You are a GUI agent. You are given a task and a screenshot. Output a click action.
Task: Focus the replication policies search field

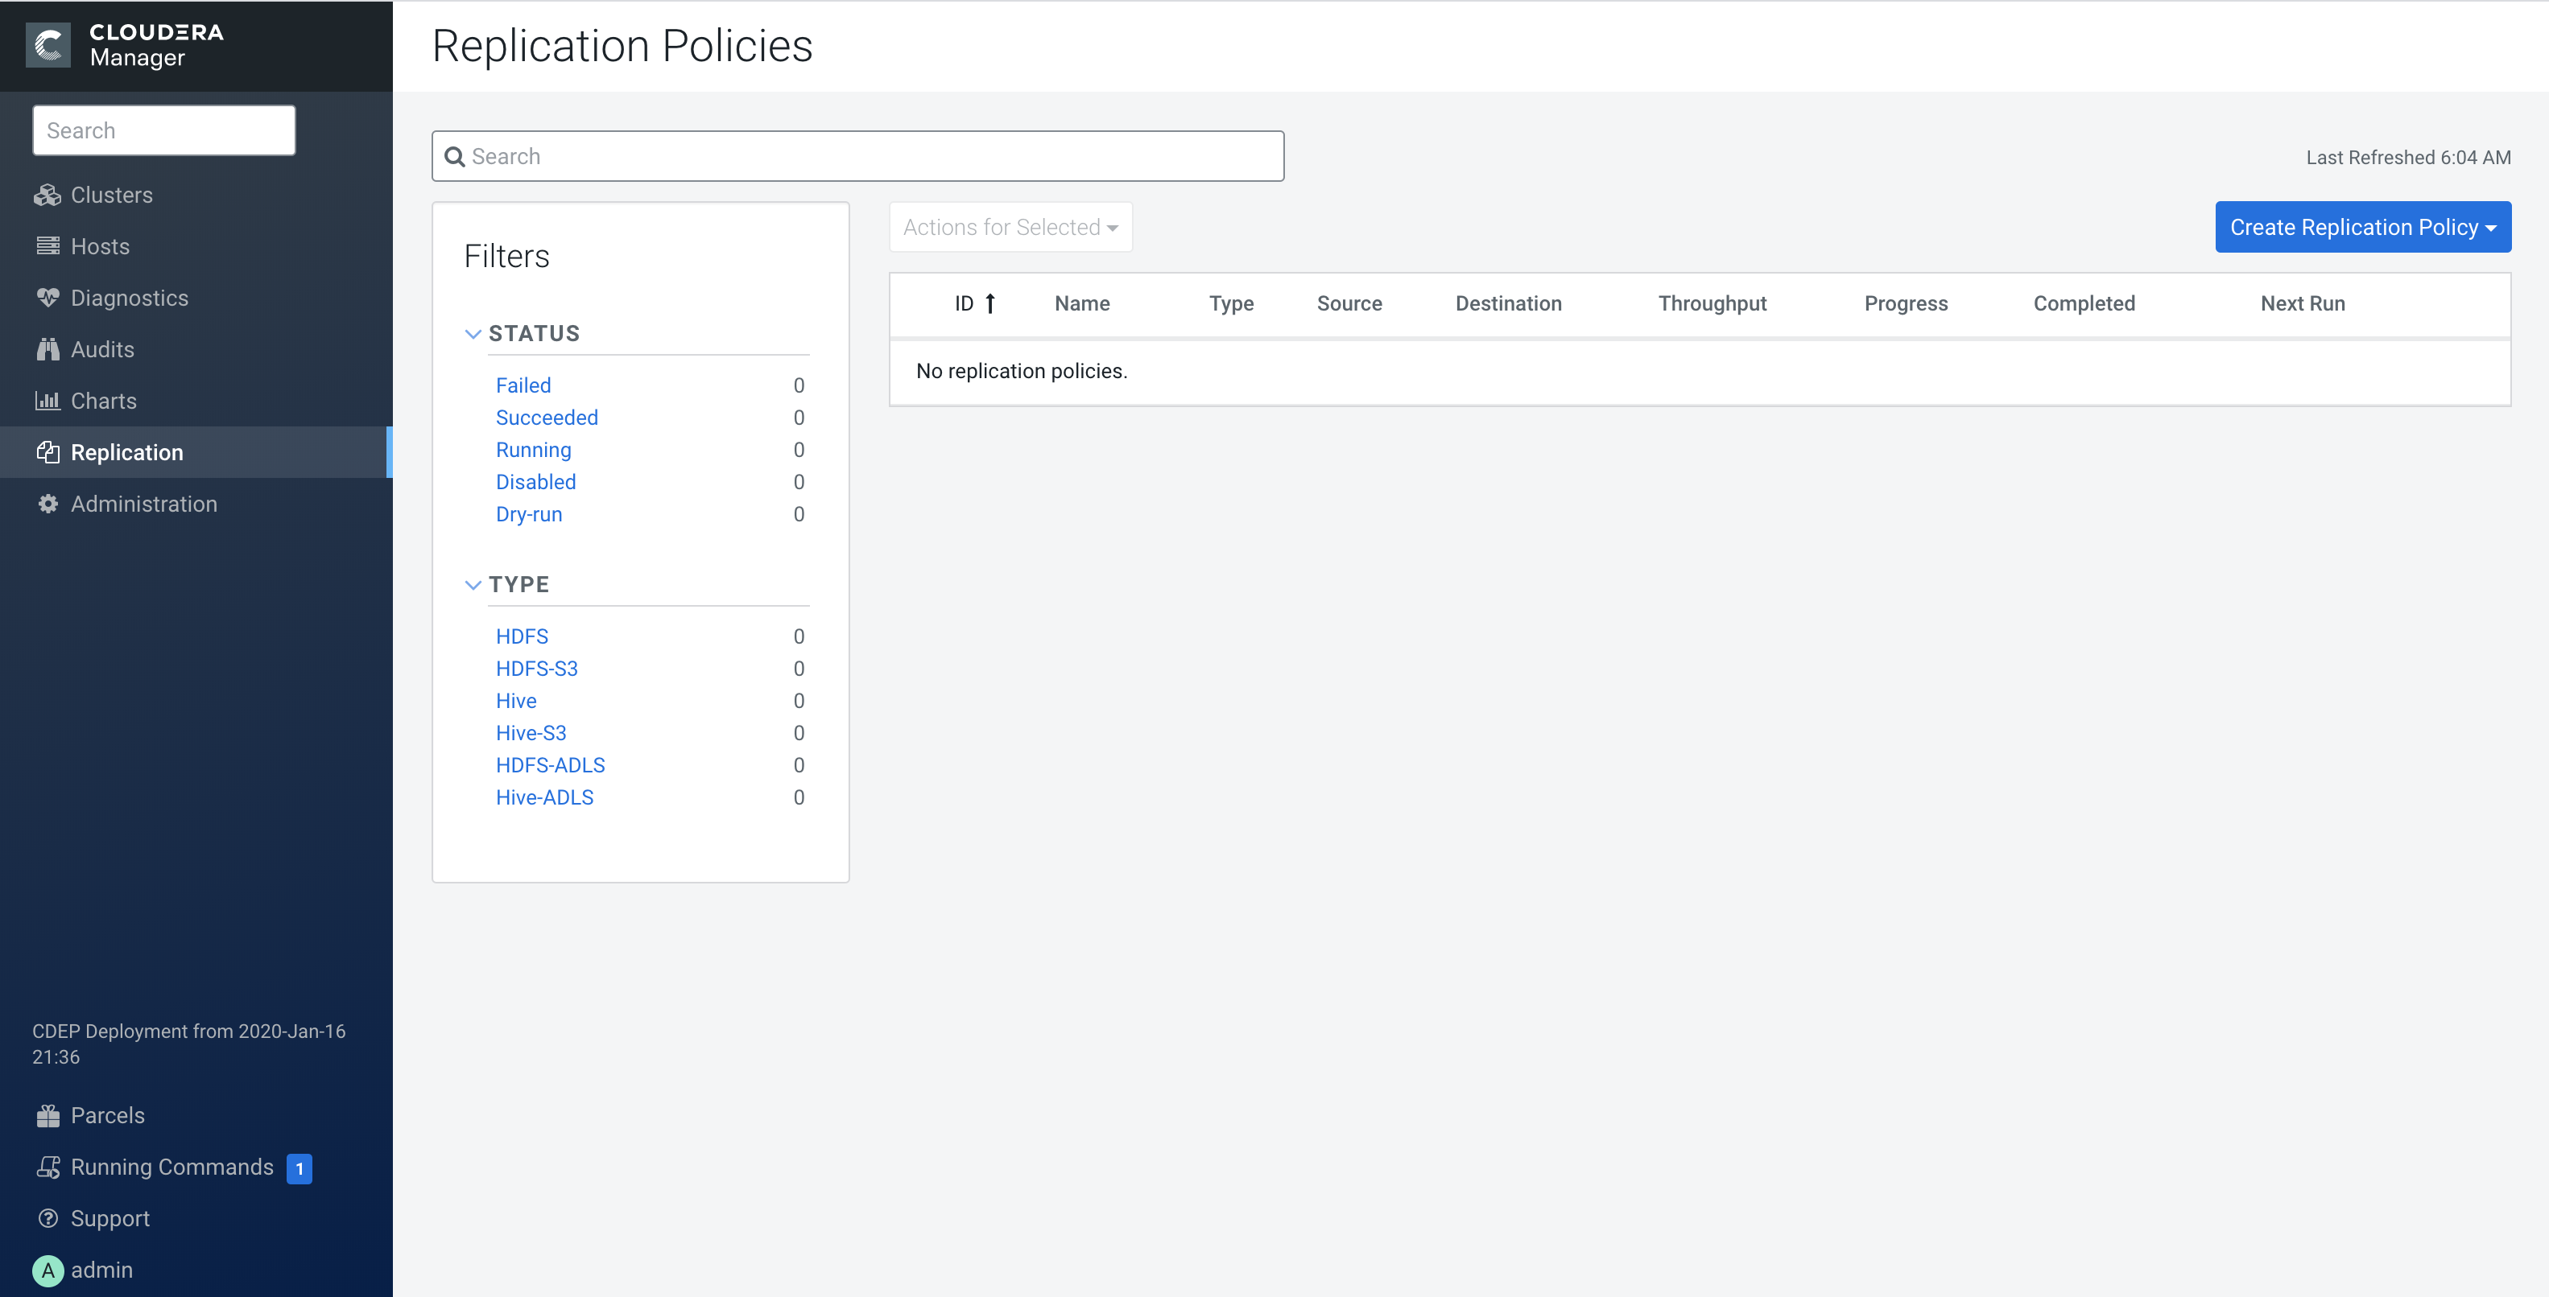[x=857, y=156]
